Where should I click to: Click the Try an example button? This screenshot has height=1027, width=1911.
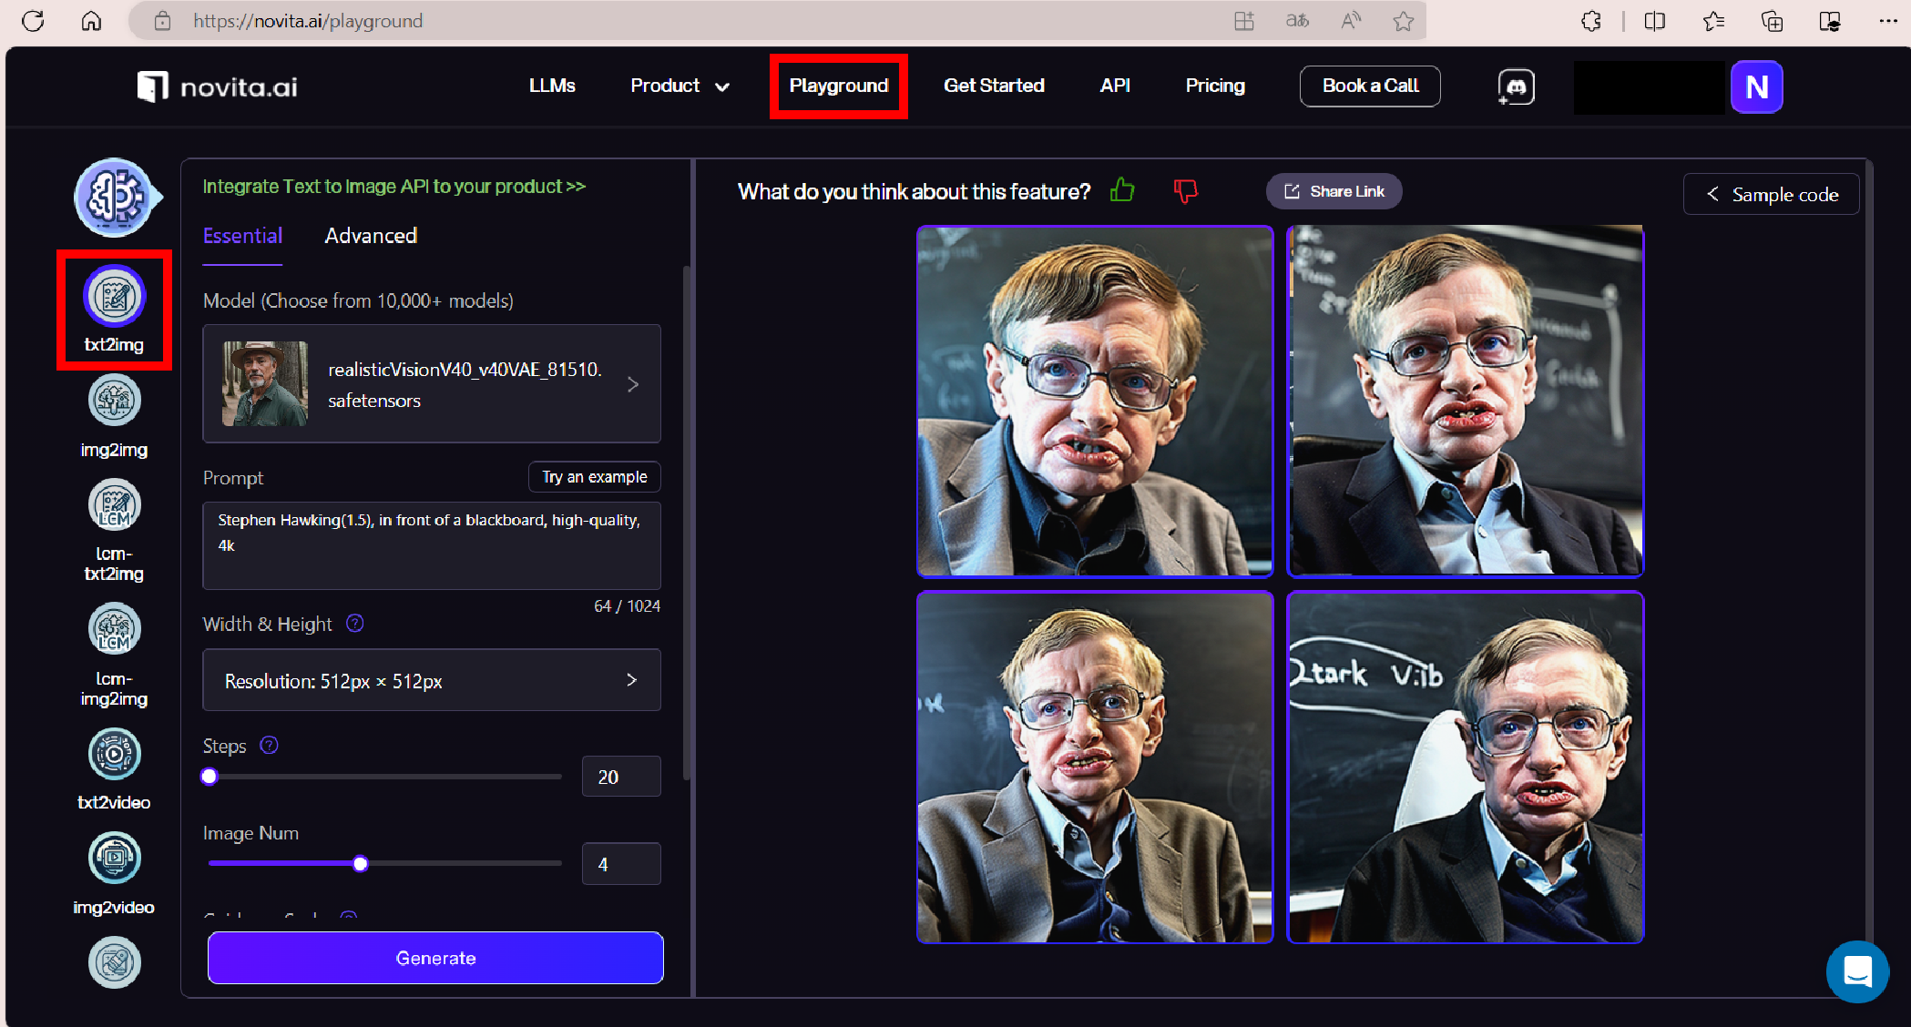tap(594, 477)
